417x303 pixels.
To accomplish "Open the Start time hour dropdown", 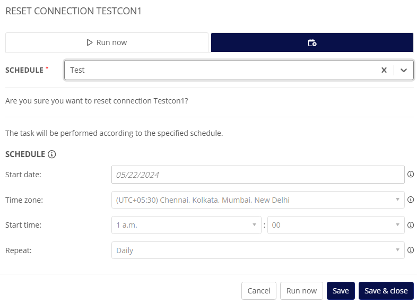I will [186, 225].
